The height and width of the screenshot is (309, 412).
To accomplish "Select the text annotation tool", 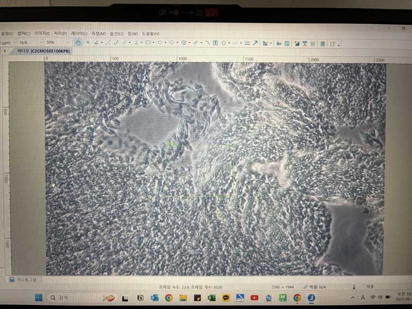I will 215,43.
